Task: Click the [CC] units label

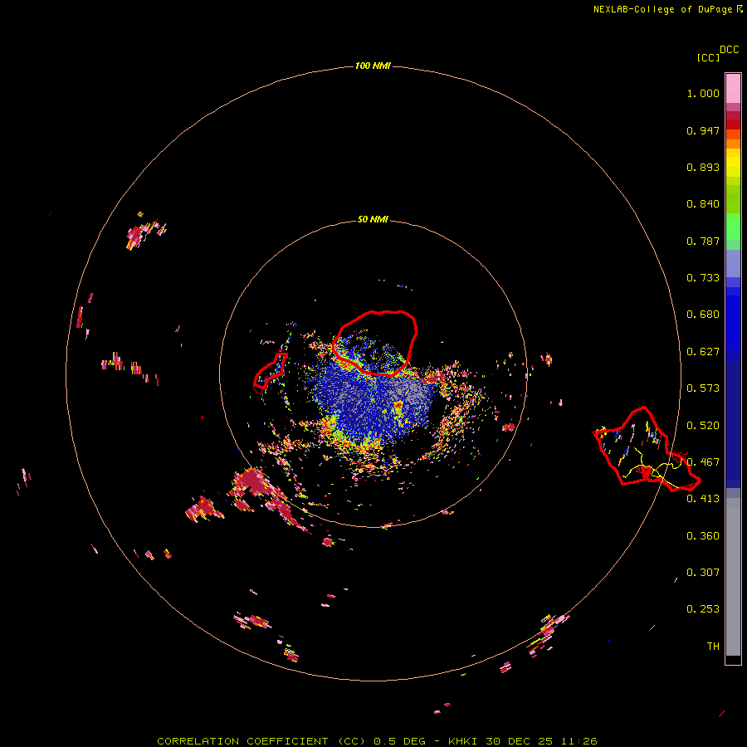Action: [x=708, y=57]
